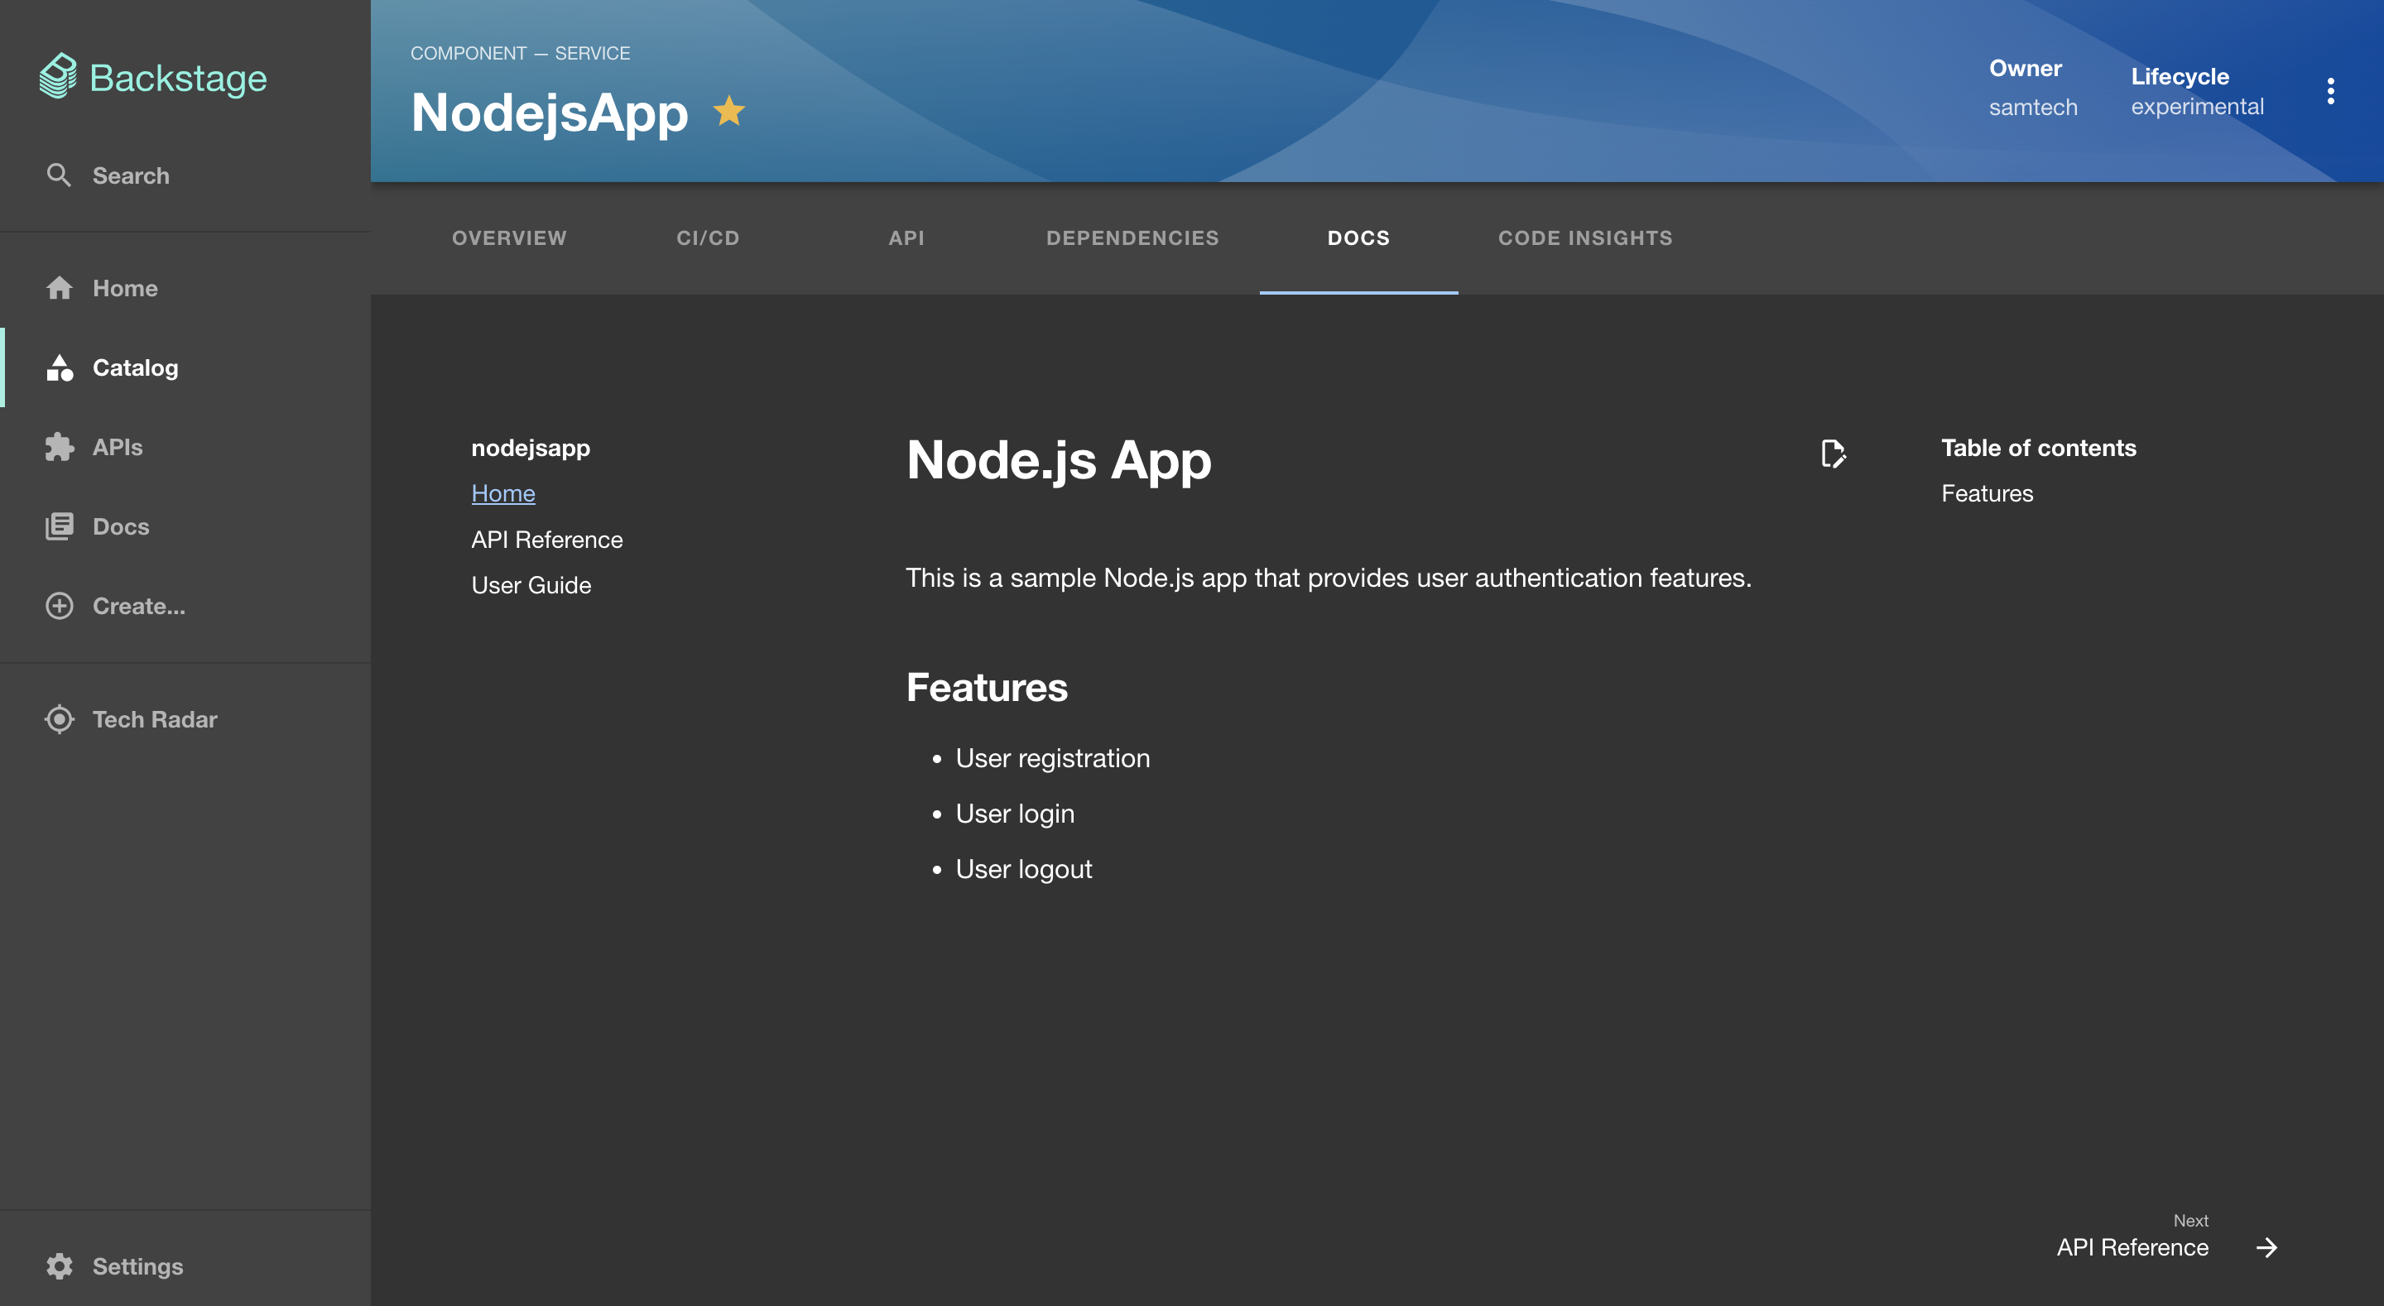
Task: Open Catalog from the sidebar
Action: click(x=185, y=367)
